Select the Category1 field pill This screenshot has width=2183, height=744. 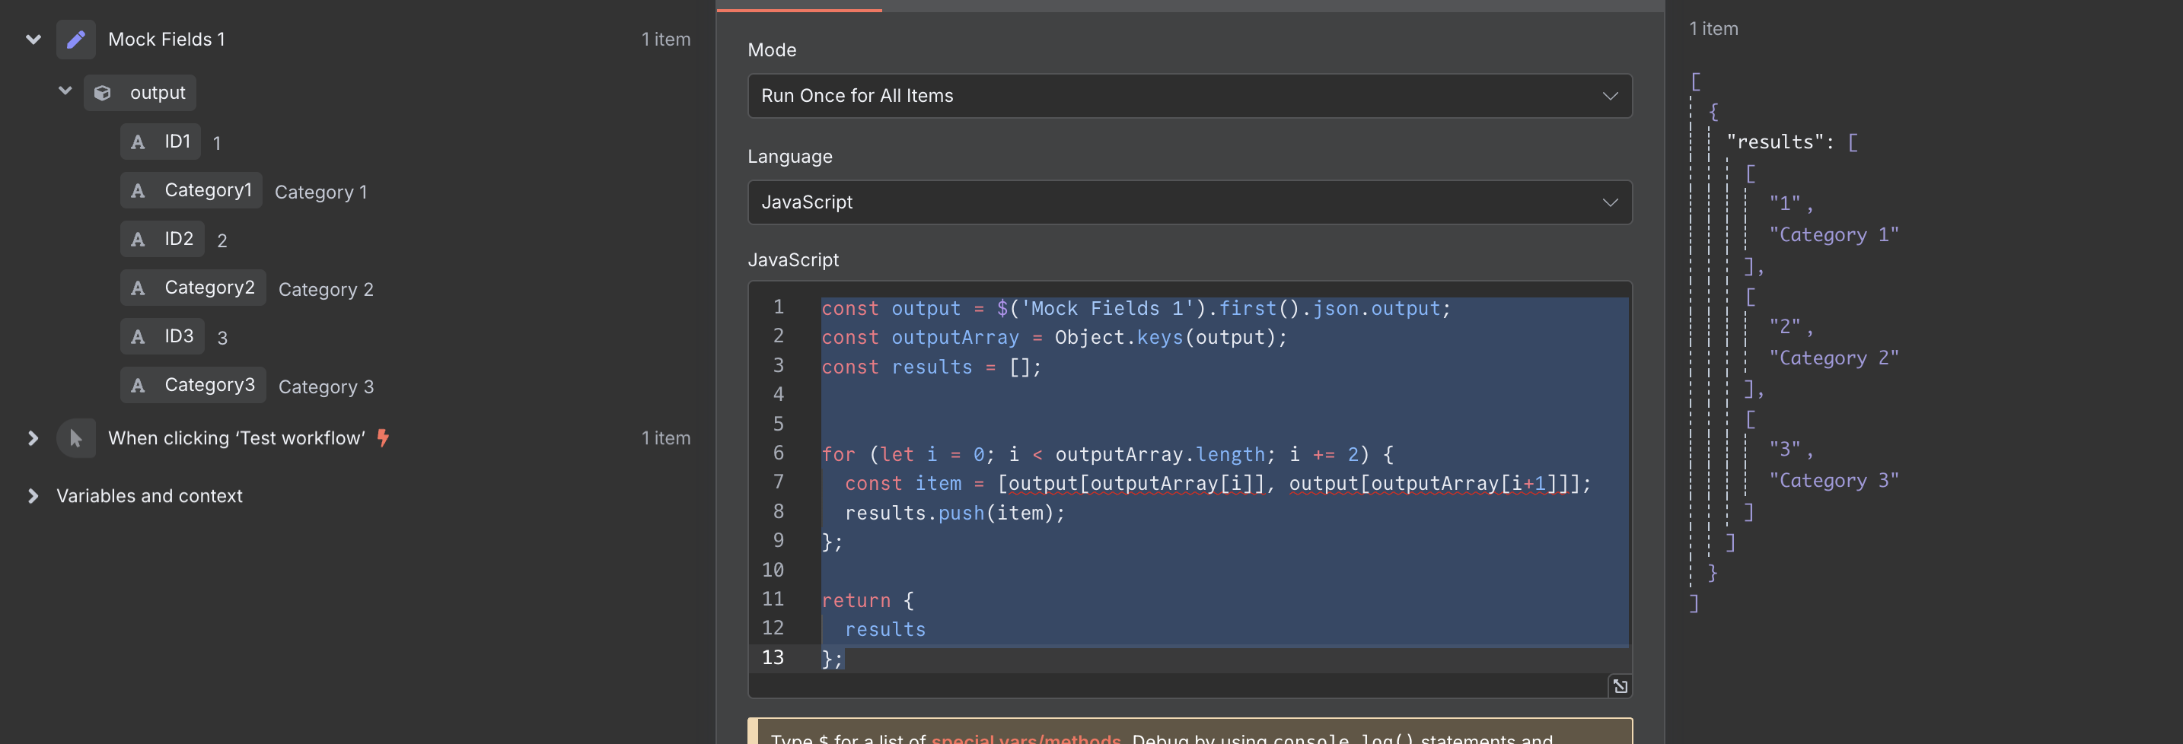[192, 190]
